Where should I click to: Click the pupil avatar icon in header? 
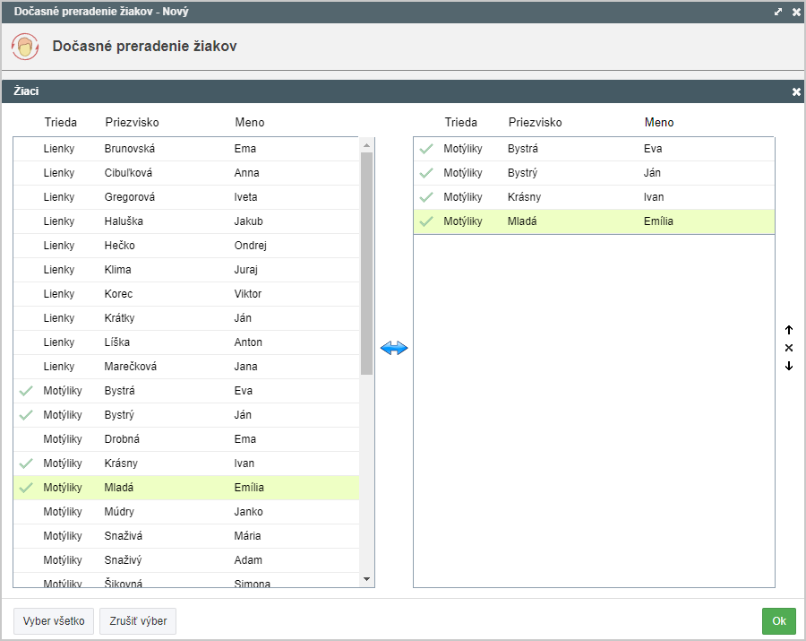(x=25, y=47)
